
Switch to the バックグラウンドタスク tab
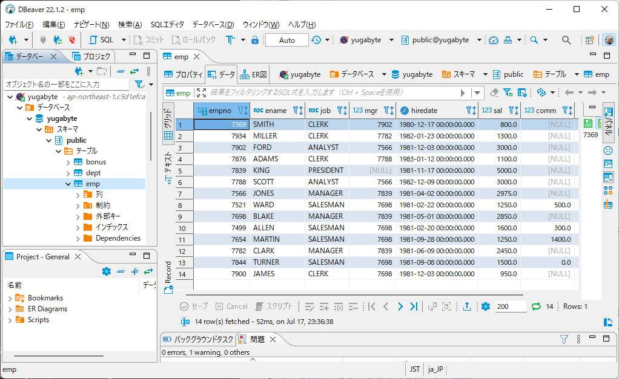tap(199, 339)
